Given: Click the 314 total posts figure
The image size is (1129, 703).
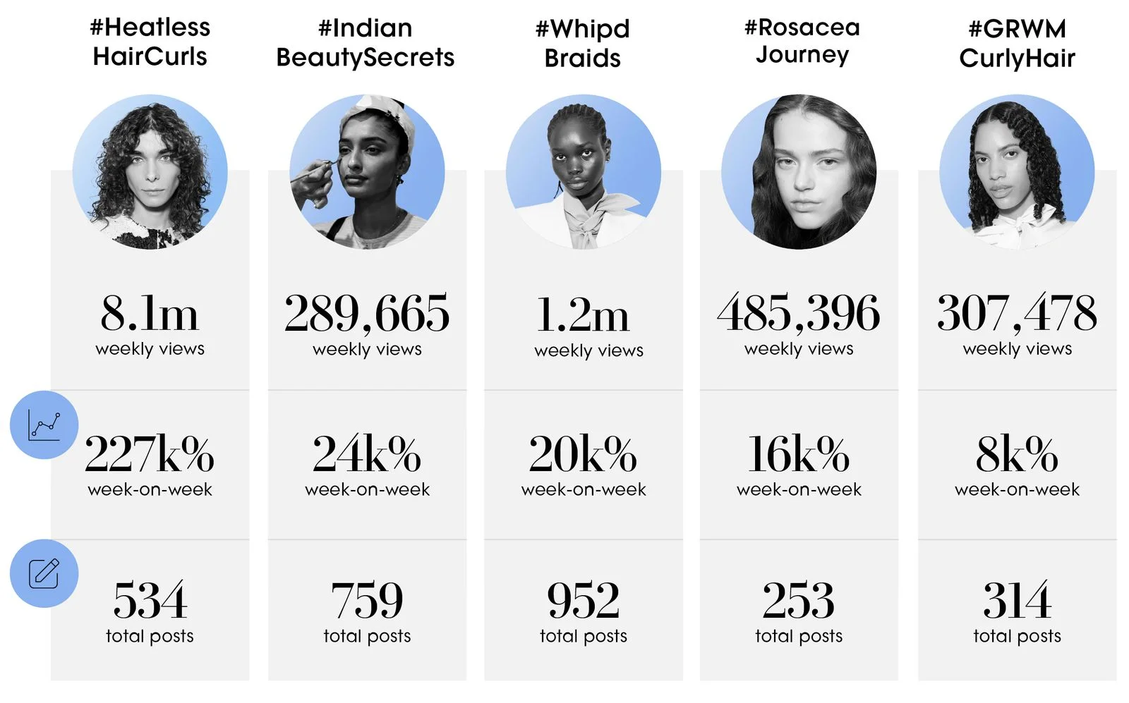Looking at the screenshot, I should 1017,611.
